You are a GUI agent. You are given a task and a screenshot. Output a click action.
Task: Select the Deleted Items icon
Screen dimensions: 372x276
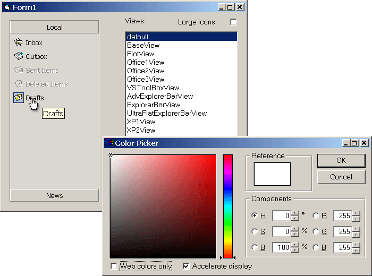pos(18,84)
